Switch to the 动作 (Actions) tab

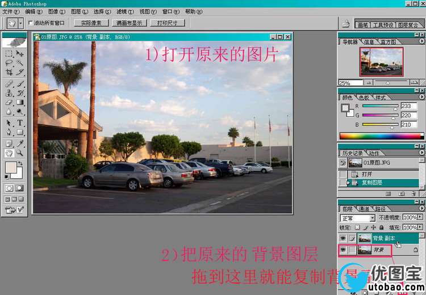(x=374, y=153)
